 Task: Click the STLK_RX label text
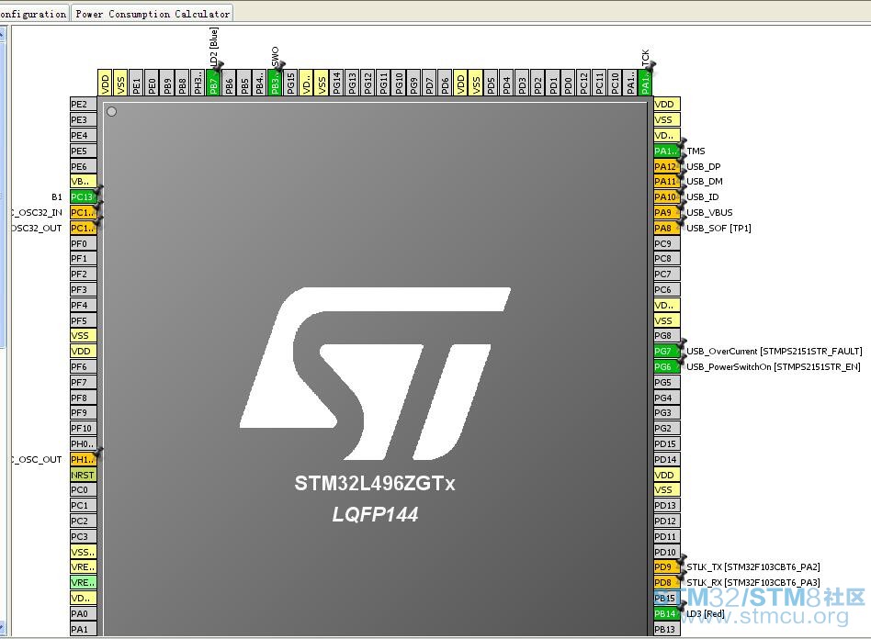(x=753, y=582)
